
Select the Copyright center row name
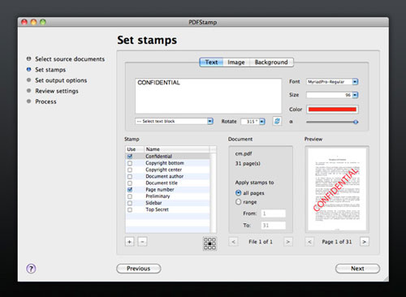[164, 170]
